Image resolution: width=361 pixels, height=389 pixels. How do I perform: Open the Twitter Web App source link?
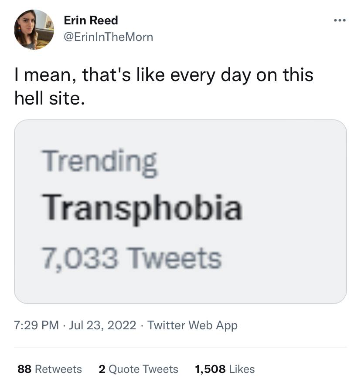[193, 325]
